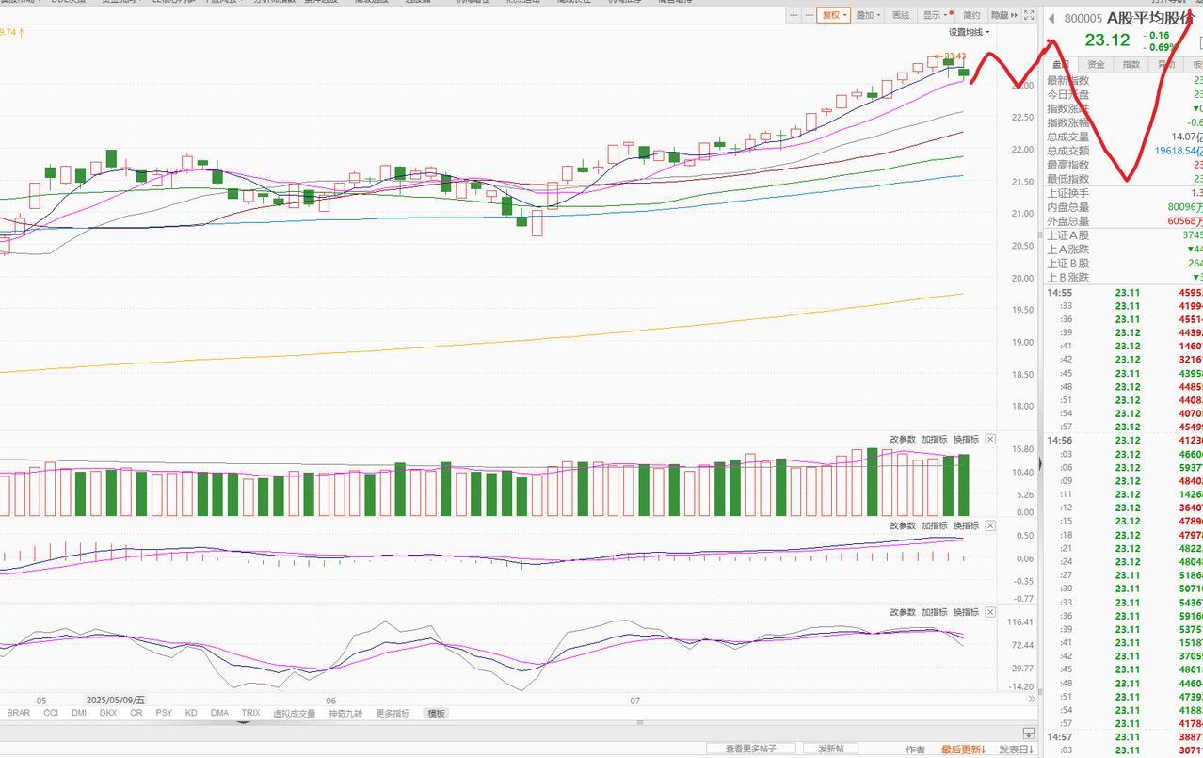Click the forum panel dropdown arrow icon
The height and width of the screenshot is (758, 1203).
point(1028,734)
